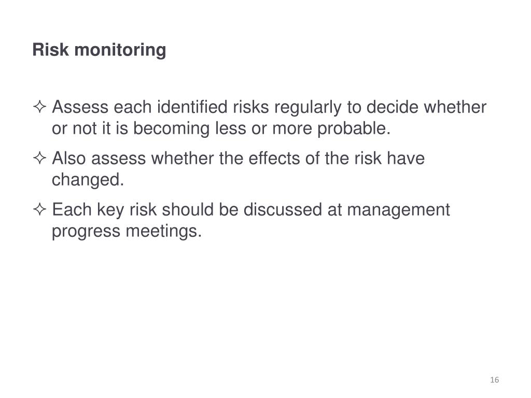
Task: Click the words "key risk" in third bullet
Action: pos(127,210)
